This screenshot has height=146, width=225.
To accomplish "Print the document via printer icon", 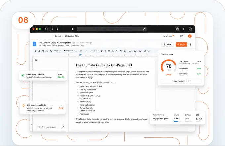I will pyautogui.click(x=43, y=51).
